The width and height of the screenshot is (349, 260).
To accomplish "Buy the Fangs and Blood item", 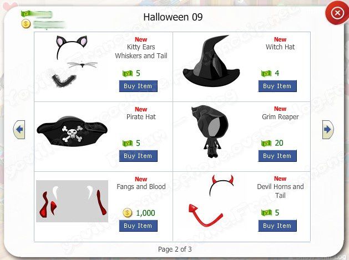I will [x=138, y=226].
